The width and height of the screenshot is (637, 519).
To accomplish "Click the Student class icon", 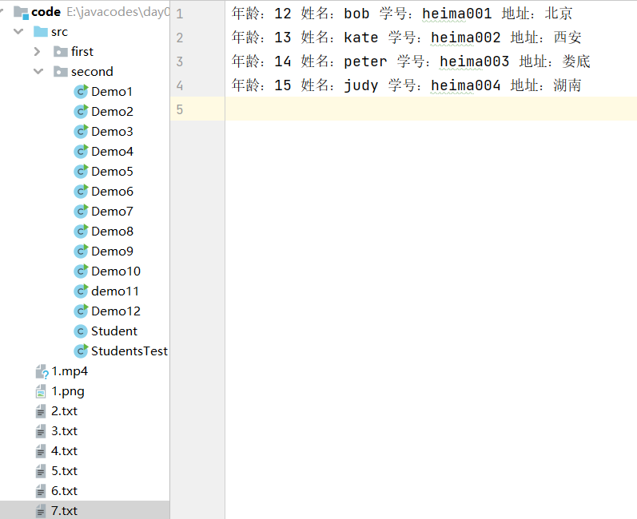I will coord(81,331).
